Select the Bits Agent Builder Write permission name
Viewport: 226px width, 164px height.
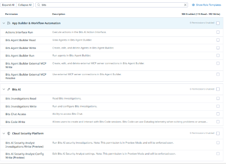[21, 48]
